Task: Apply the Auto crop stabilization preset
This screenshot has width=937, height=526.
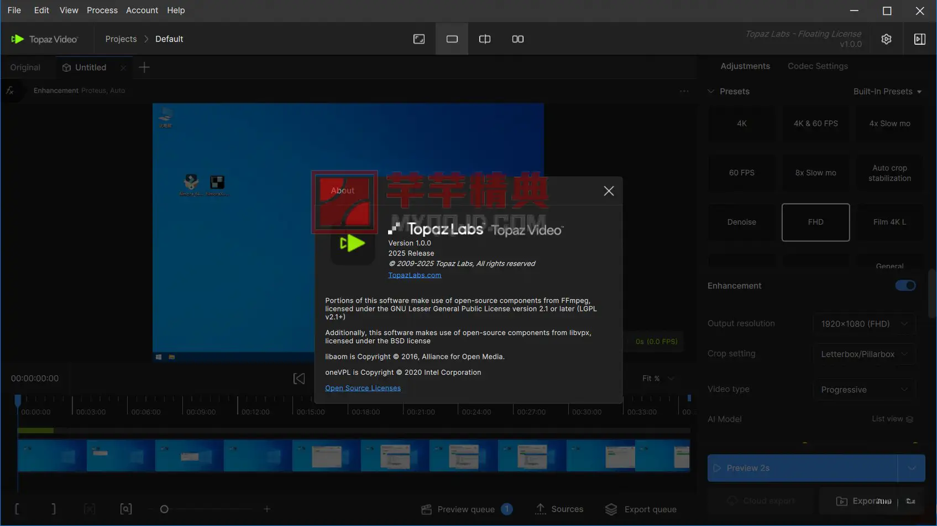Action: [x=889, y=173]
